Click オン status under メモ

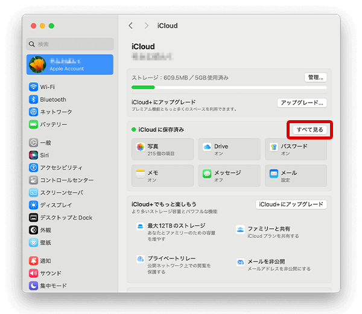pyautogui.click(x=152, y=180)
